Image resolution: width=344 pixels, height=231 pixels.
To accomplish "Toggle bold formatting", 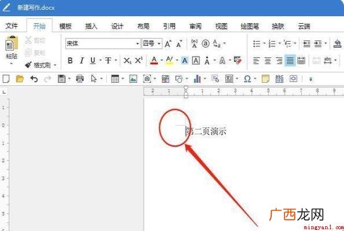I will pyautogui.click(x=70, y=60).
